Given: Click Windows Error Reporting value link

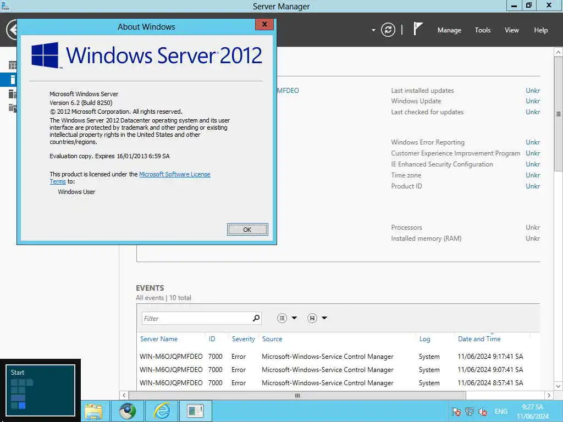Looking at the screenshot, I should pyautogui.click(x=533, y=142).
